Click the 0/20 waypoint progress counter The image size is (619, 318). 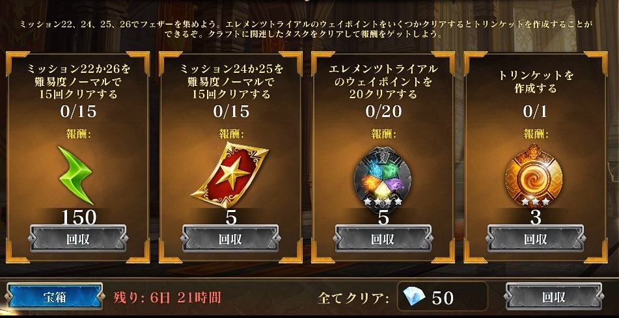coord(383,112)
